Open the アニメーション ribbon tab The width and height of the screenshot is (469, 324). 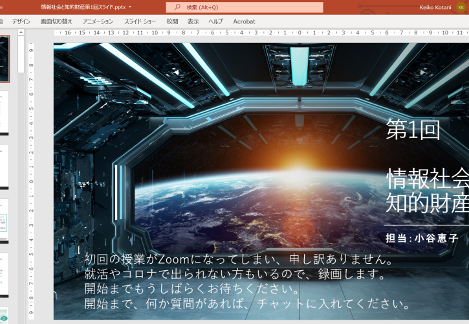[98, 21]
